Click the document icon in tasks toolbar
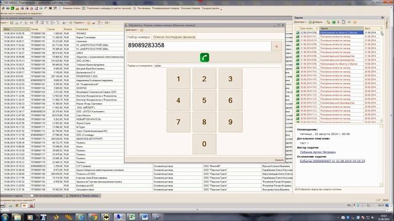The height and width of the screenshot is (221, 394). click(344, 22)
